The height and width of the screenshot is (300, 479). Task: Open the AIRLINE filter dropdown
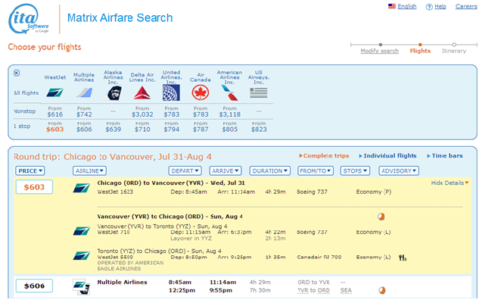coord(89,170)
